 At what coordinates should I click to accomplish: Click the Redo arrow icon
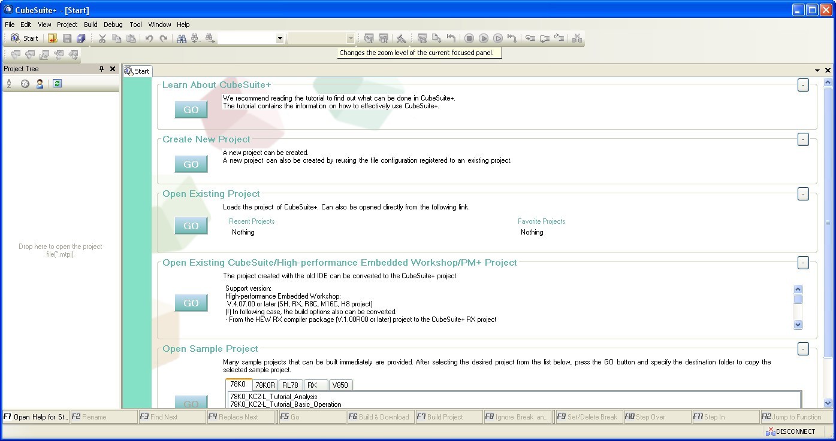[x=164, y=38]
